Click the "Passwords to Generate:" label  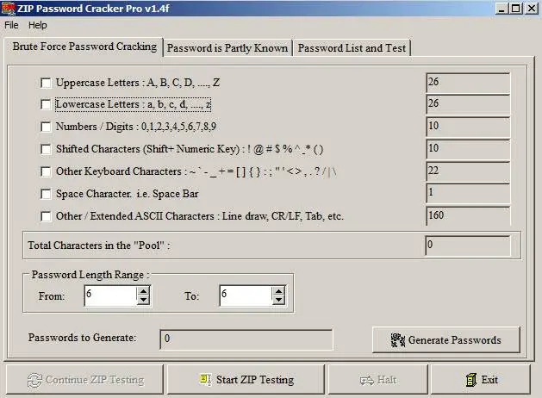(82, 337)
